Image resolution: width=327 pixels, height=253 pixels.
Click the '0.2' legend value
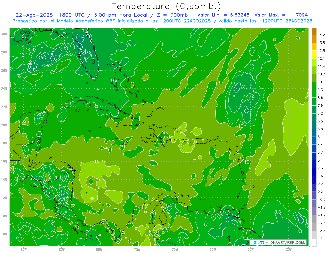tap(320, 192)
